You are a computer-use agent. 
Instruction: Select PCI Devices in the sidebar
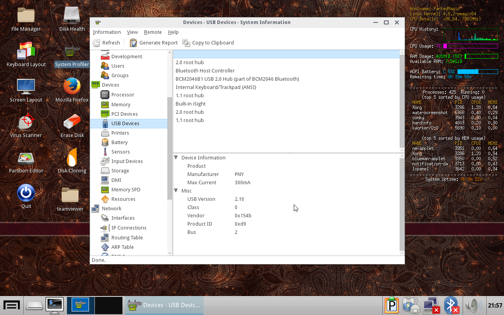124,114
